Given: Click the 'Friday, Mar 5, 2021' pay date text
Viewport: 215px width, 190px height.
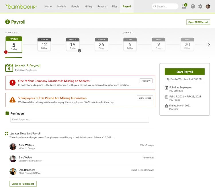Looking at the screenshot, I should click(180, 106).
